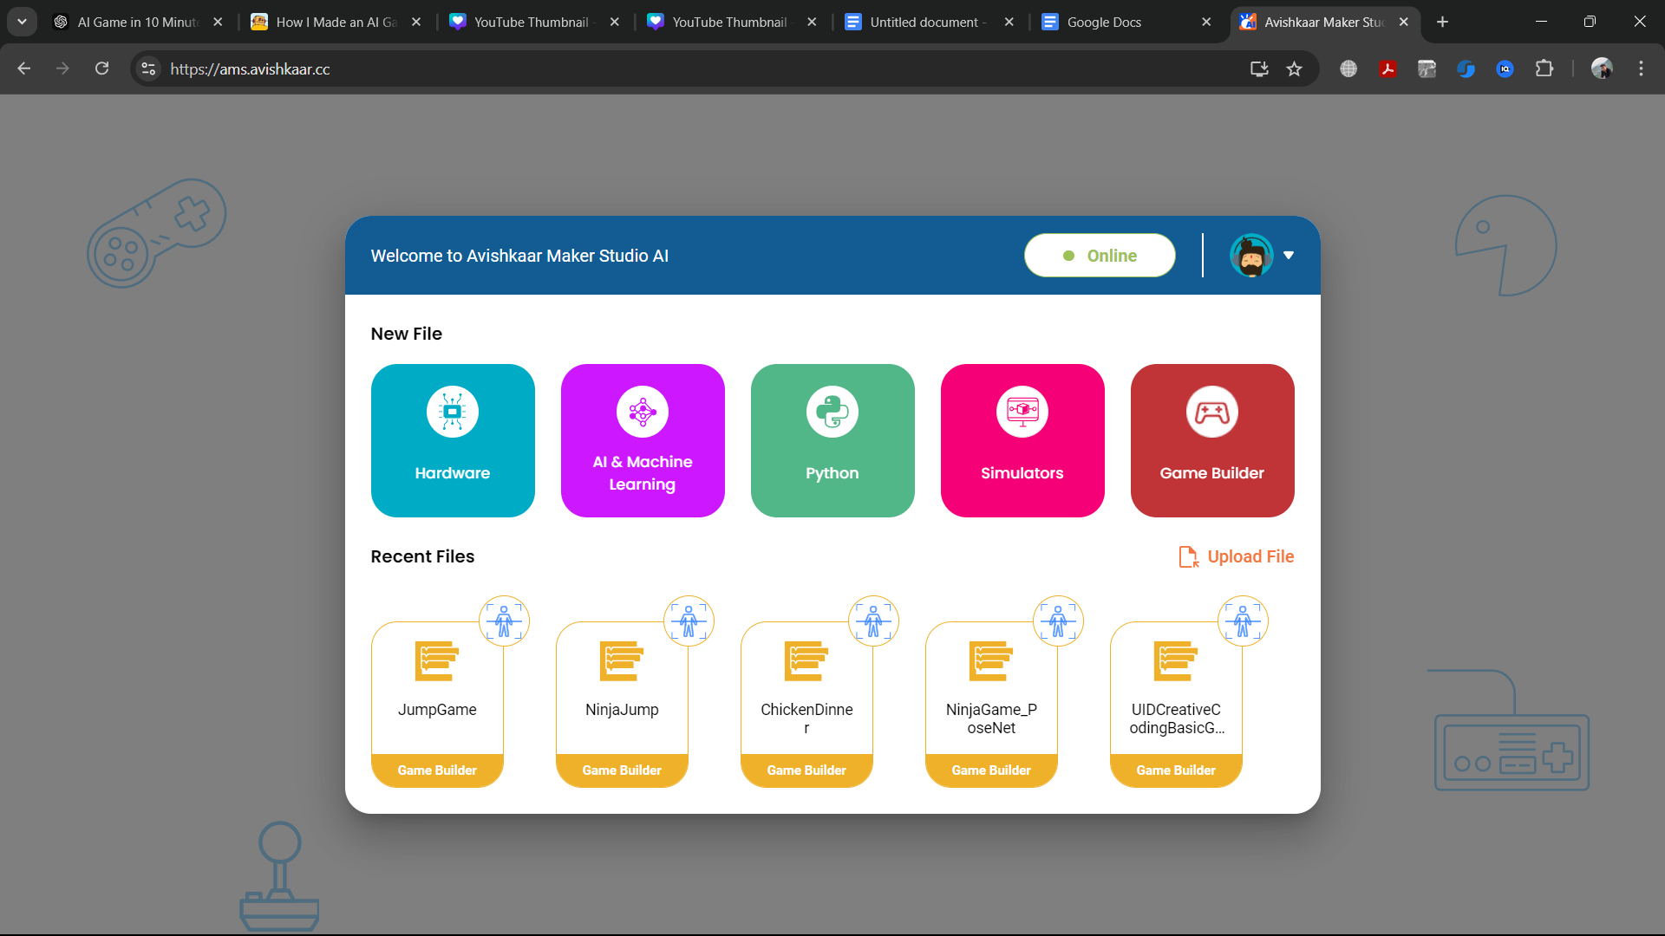The image size is (1665, 936).
Task: Open the ChickenDinner recent file
Action: pos(806,705)
